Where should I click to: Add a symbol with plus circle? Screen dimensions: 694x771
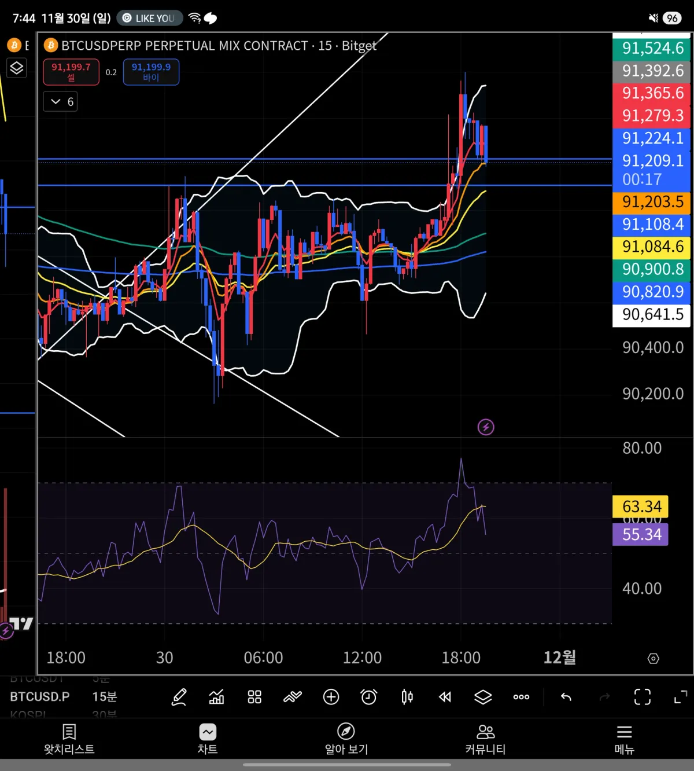tap(331, 697)
